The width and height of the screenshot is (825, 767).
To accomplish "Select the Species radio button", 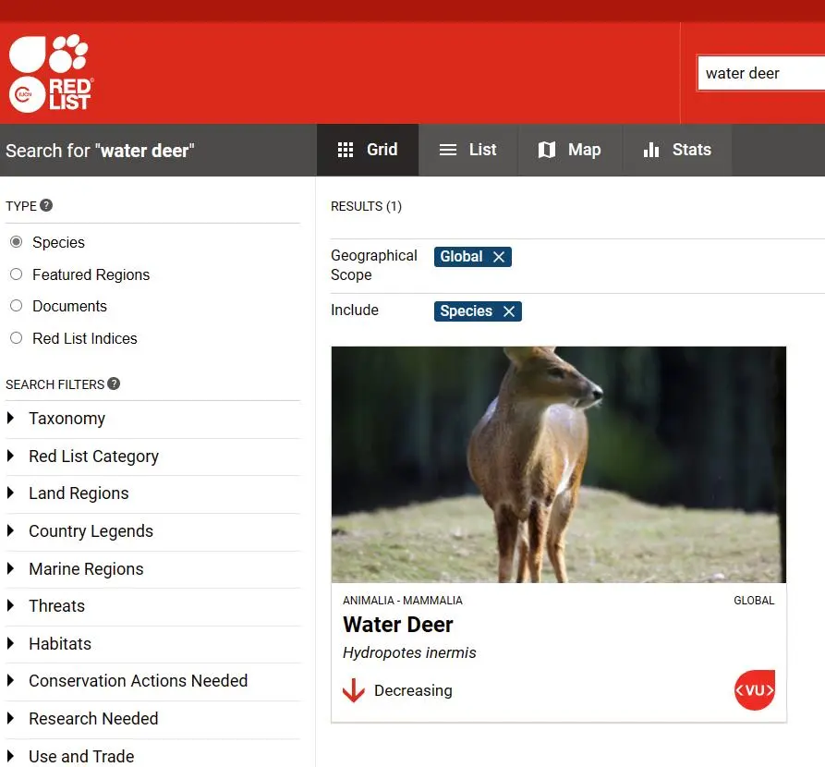I will tap(17, 242).
